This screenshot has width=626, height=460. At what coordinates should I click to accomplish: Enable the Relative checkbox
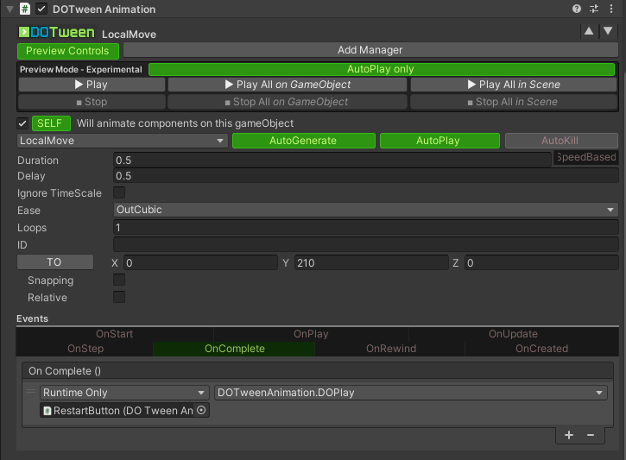click(x=119, y=297)
